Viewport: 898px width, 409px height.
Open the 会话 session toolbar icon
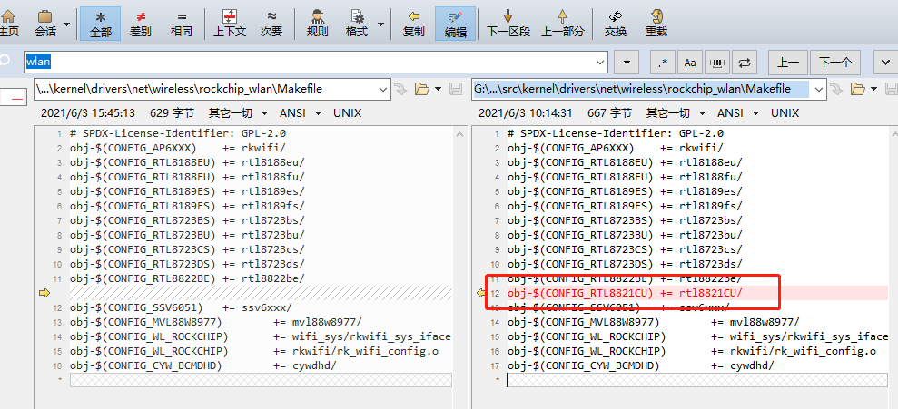coord(45,24)
